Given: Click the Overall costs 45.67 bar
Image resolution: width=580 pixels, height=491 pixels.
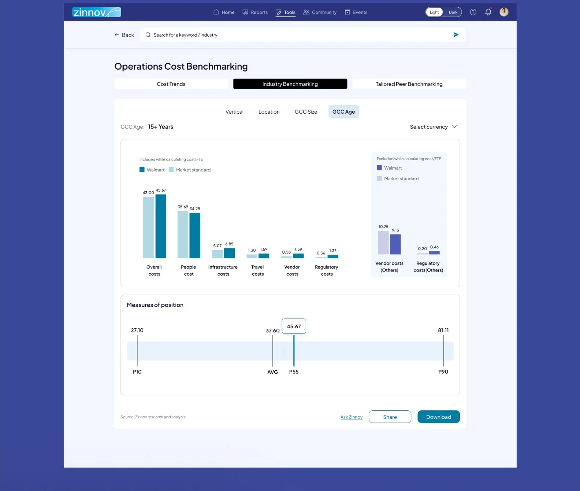Looking at the screenshot, I should [x=161, y=226].
